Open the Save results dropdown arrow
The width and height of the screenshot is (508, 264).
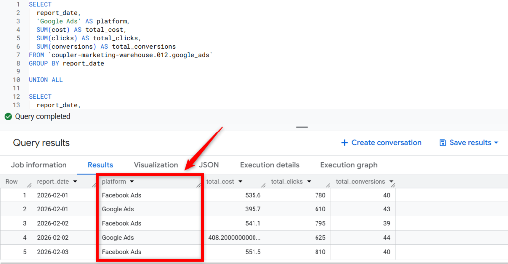[x=496, y=143]
